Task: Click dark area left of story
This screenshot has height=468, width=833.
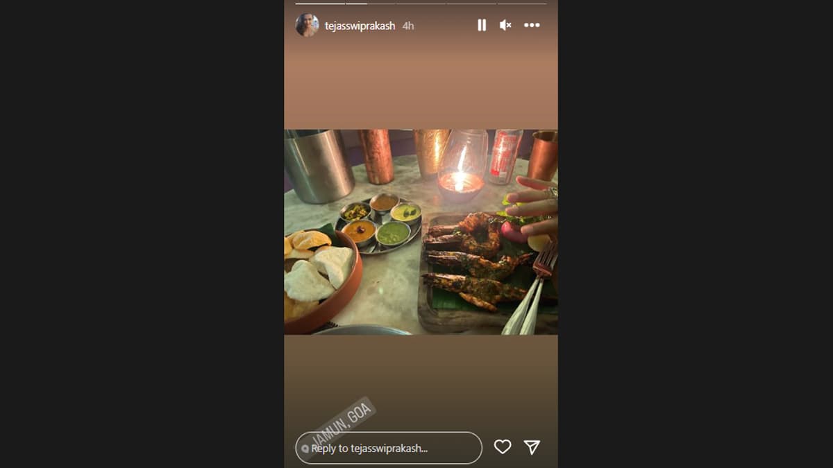Action: [142, 234]
